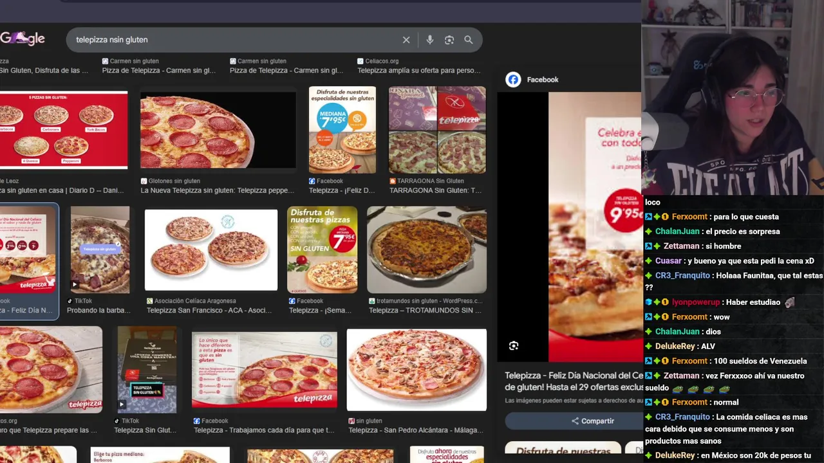Click the Celiacos.org source label

coord(382,61)
